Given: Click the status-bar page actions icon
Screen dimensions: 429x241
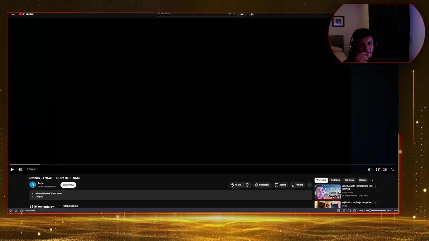Looking at the screenshot, I should click(355, 211).
